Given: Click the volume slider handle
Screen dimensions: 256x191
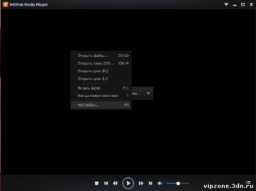Looking at the screenshot, I should (178, 183).
